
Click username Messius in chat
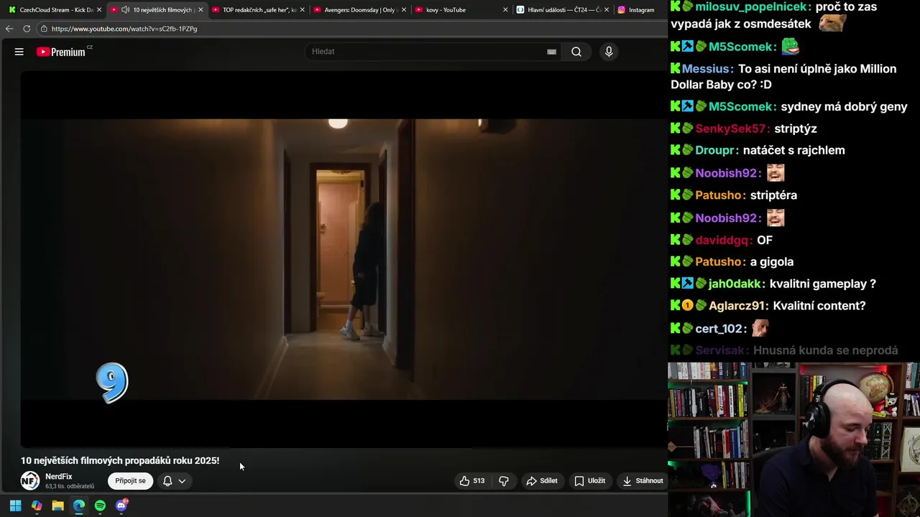tap(705, 69)
